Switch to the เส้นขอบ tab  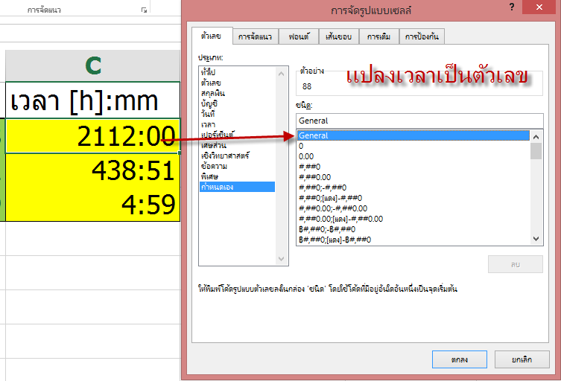[338, 36]
